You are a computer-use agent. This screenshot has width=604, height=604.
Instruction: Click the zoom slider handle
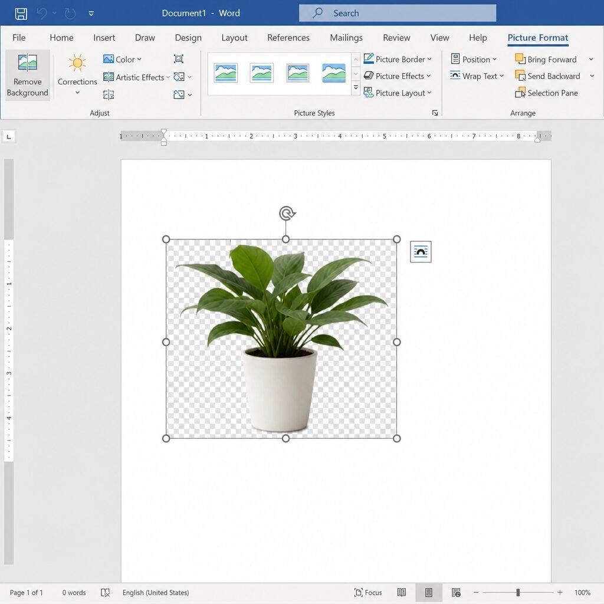pos(518,592)
